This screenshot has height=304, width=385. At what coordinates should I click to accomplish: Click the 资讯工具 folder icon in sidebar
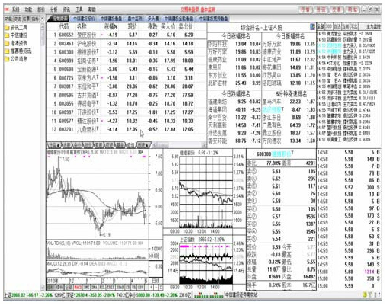point(7,28)
